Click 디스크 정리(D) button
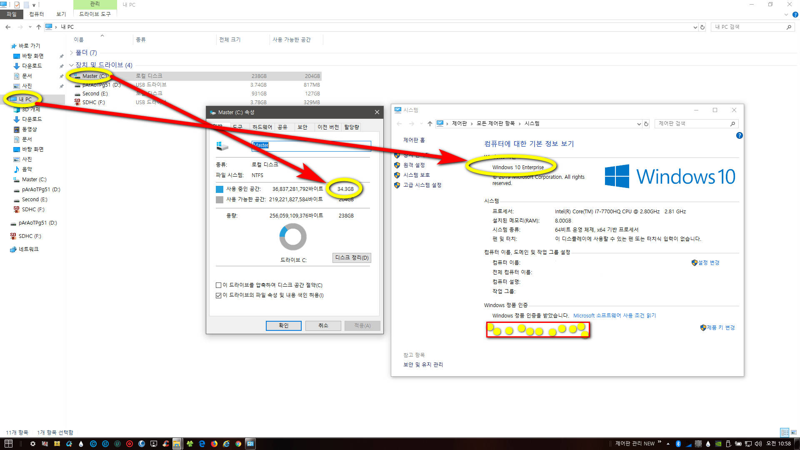 coord(352,258)
